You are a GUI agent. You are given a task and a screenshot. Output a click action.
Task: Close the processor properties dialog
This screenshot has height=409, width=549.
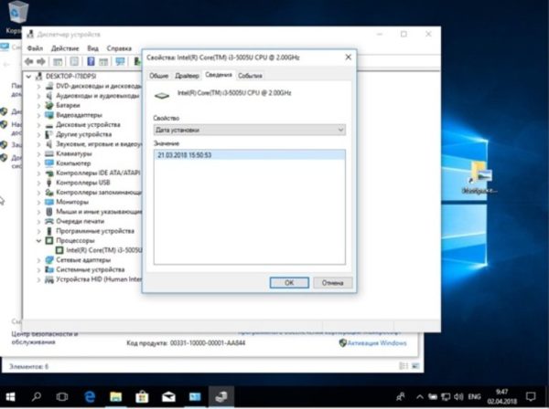pos(348,58)
